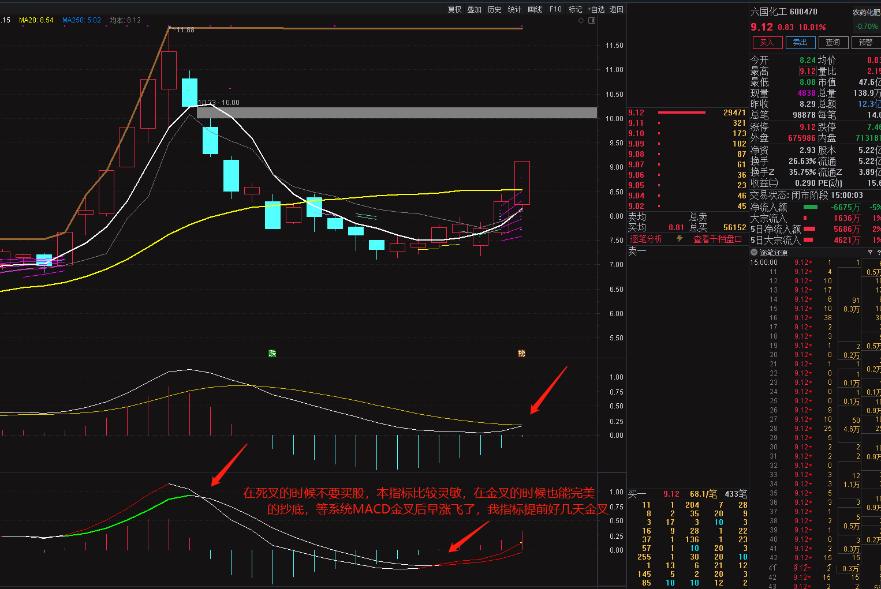Select 叠加 in the chart toolbar
Image resolution: width=881 pixels, height=589 pixels.
click(x=475, y=9)
